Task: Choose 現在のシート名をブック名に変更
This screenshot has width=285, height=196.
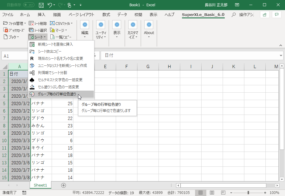Action: pos(61,59)
